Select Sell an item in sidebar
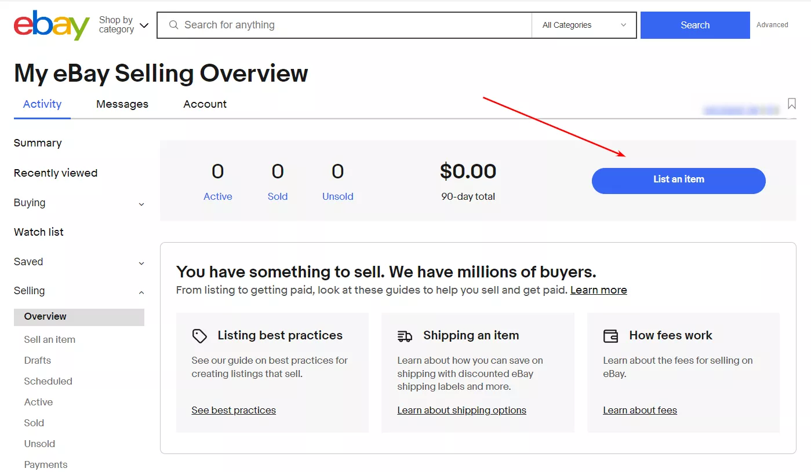The width and height of the screenshot is (811, 472). (50, 340)
